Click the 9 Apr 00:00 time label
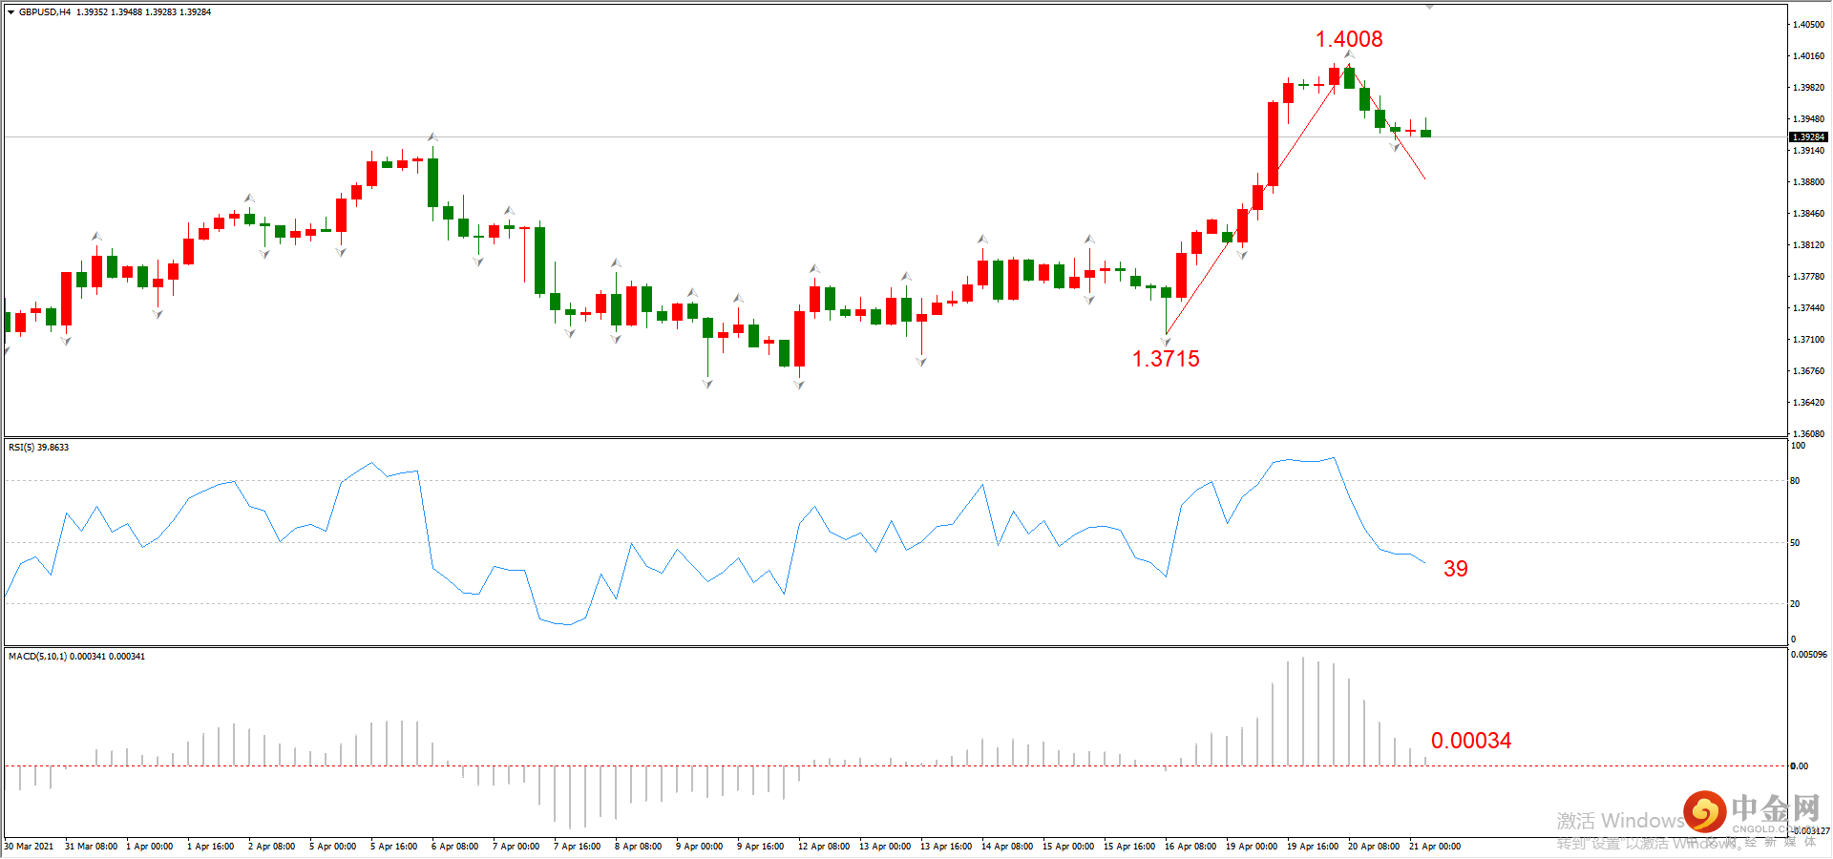 pos(699,847)
